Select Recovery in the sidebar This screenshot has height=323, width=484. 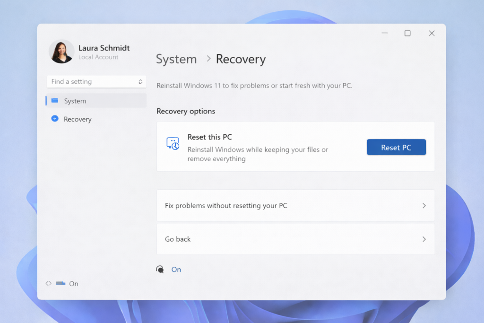click(96, 119)
